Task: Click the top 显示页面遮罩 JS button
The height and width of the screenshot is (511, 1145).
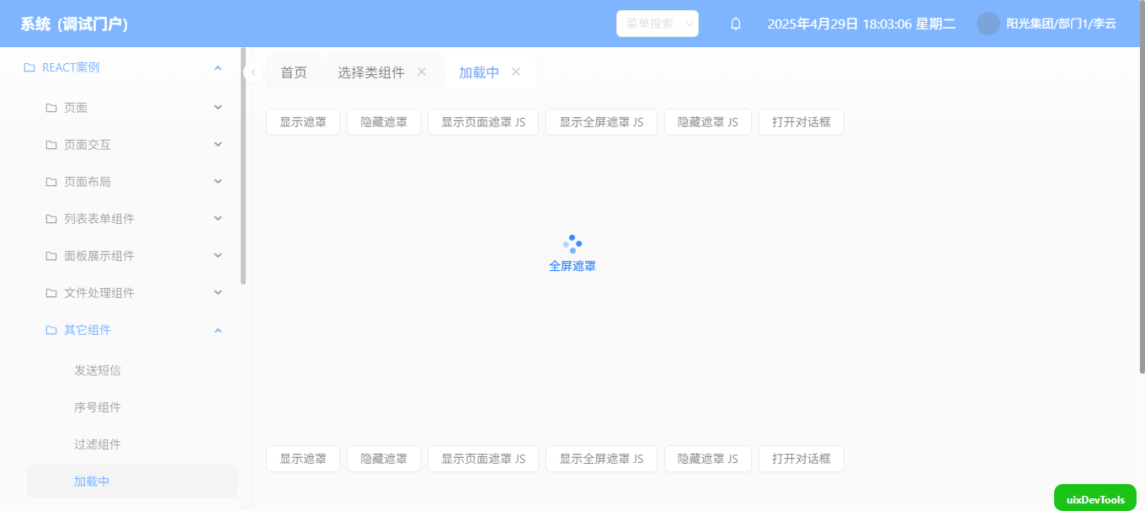Action: [483, 122]
